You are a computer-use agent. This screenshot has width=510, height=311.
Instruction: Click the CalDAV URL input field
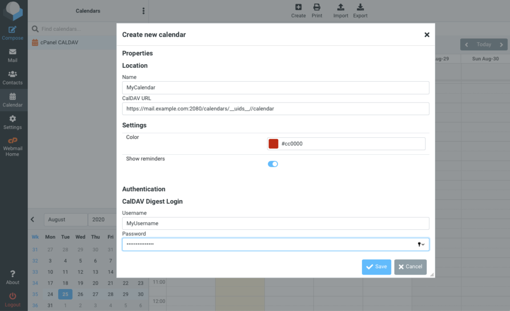pyautogui.click(x=275, y=108)
